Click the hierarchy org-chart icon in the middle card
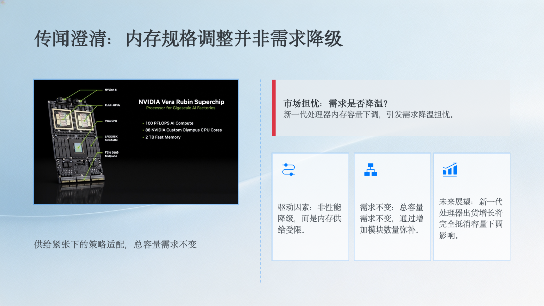The height and width of the screenshot is (306, 544). (x=371, y=170)
